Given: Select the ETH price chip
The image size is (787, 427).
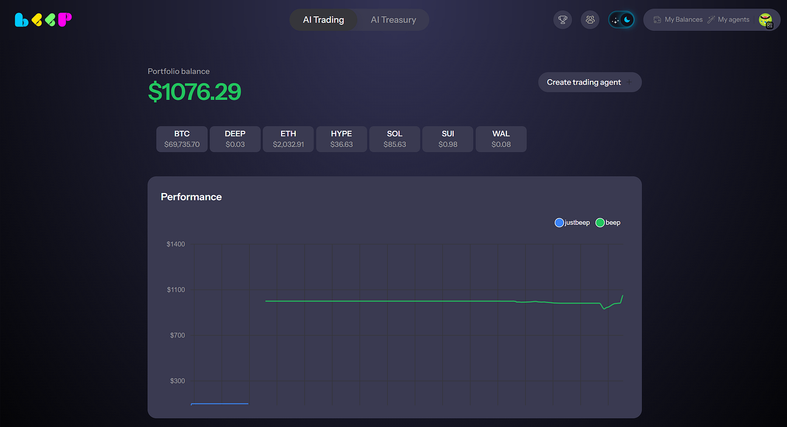Looking at the screenshot, I should click(288, 139).
